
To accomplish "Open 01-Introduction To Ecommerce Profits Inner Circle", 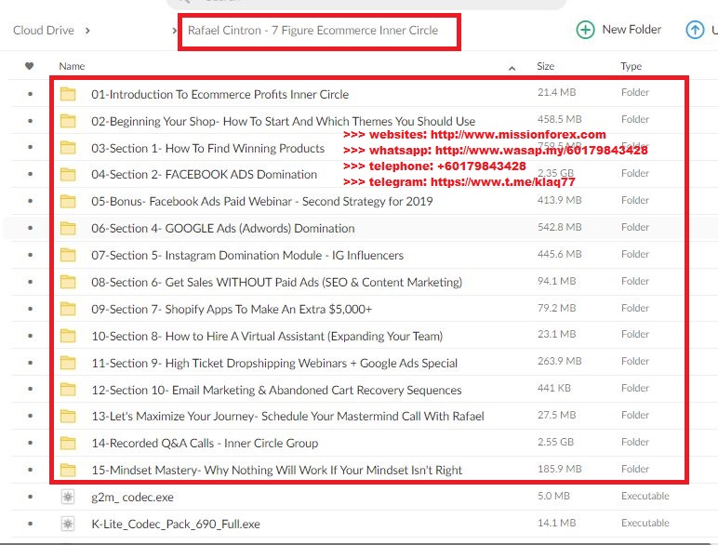I will 219,94.
